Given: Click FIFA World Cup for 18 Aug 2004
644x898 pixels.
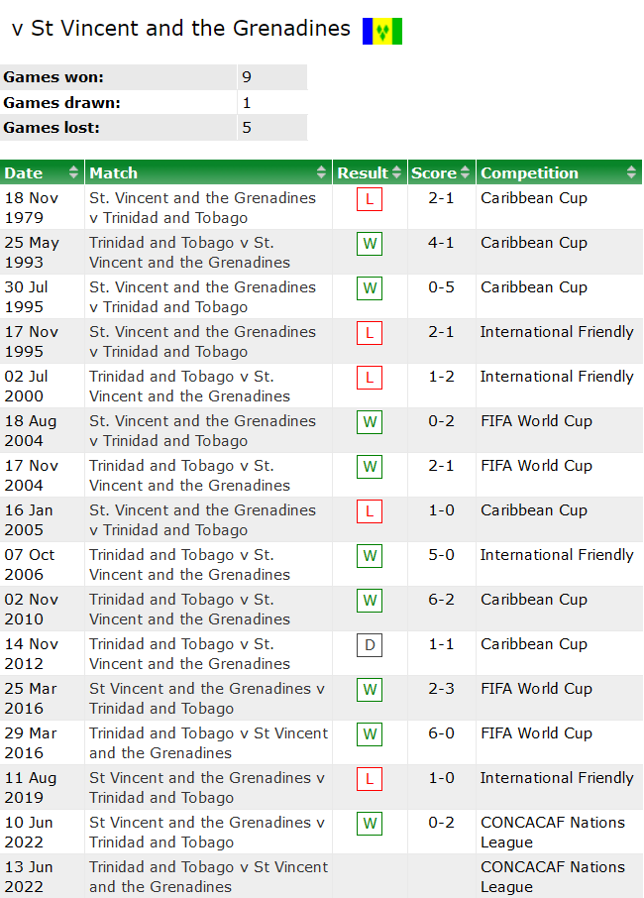Looking at the screenshot, I should [536, 421].
